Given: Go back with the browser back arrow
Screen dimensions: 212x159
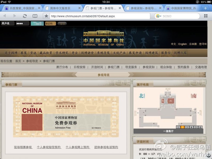Looking at the screenshot, I should tap(5, 16).
